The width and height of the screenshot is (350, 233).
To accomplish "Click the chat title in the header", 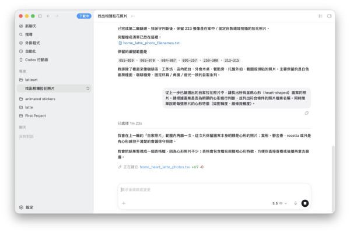I will [112, 16].
